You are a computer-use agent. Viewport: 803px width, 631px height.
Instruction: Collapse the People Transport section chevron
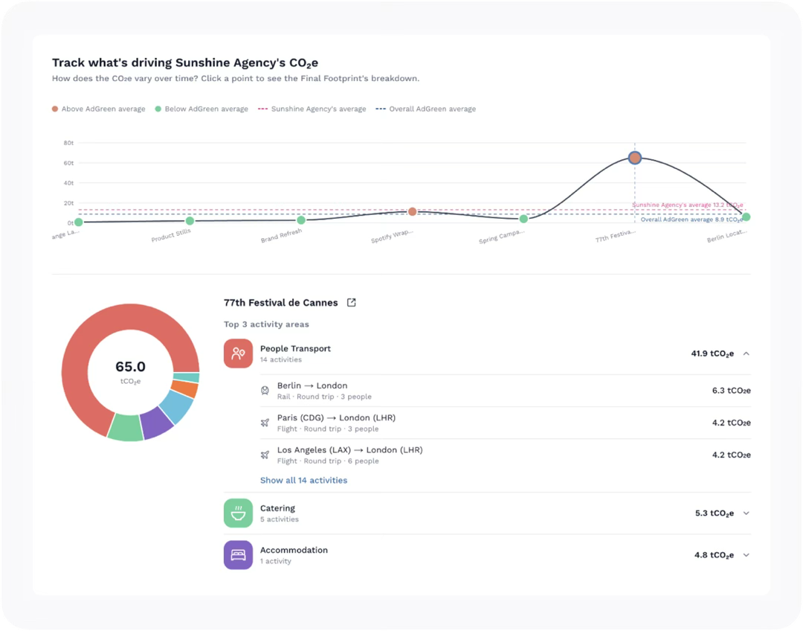pyautogui.click(x=746, y=353)
